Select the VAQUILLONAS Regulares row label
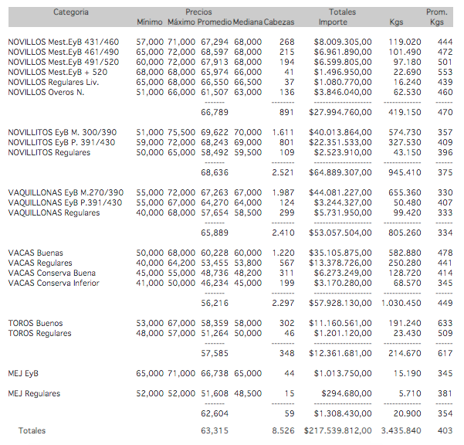This screenshot has height=445, width=464. tap(53, 212)
